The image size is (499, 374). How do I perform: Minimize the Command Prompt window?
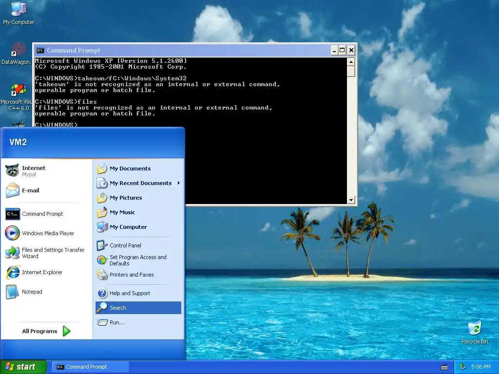(x=334, y=50)
